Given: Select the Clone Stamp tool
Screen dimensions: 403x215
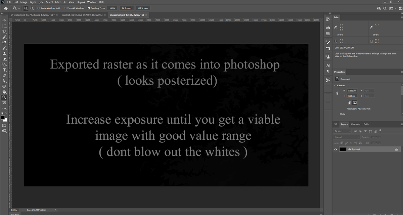Looking at the screenshot, I should pos(4,53).
